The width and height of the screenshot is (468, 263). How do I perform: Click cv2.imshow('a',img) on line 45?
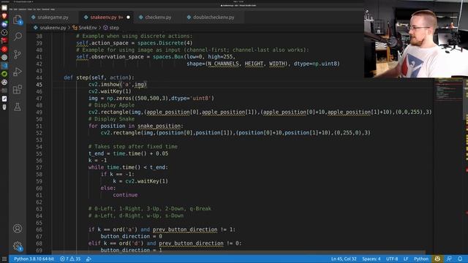117,85
